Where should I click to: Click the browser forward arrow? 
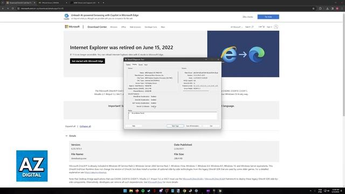click(8, 9)
